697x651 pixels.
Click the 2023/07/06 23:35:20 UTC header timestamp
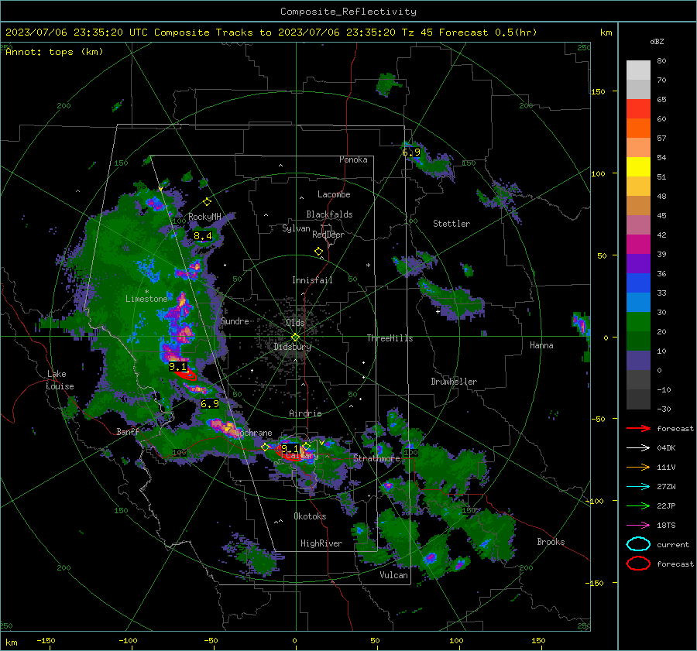click(77, 33)
